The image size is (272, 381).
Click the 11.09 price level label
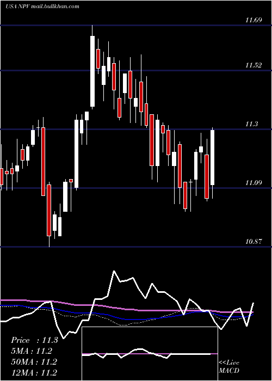point(254,183)
